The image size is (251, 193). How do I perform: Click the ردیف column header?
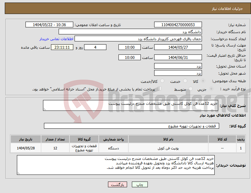coord(241,139)
